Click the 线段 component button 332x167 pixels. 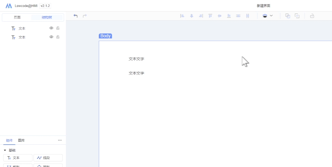coord(48,158)
